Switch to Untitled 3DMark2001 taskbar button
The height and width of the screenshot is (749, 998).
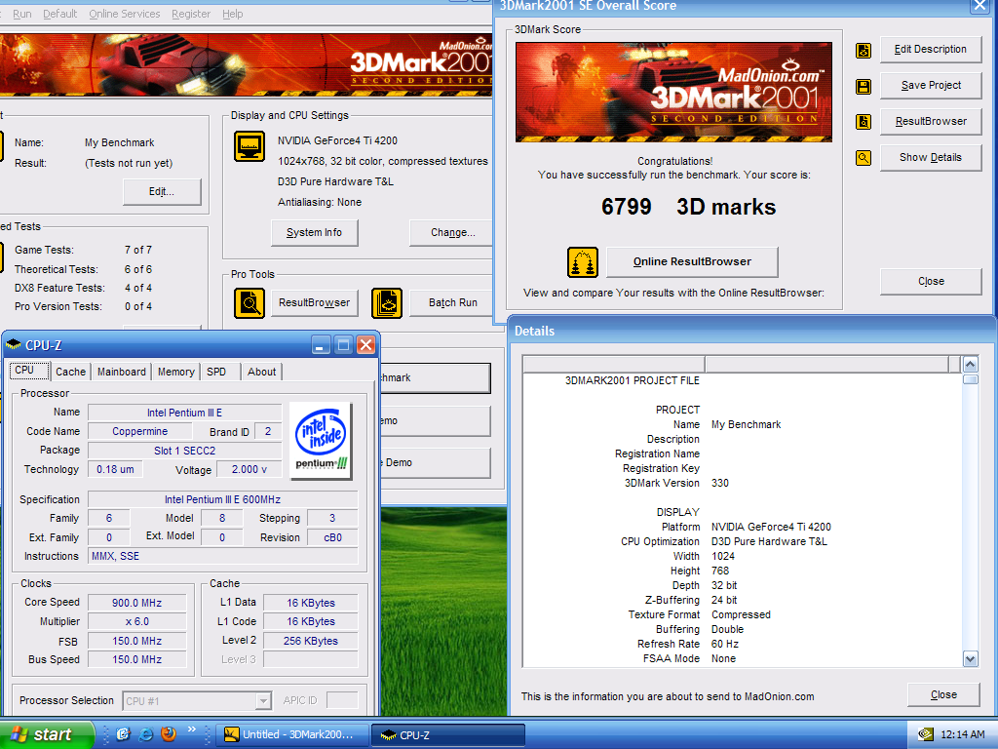click(x=293, y=734)
